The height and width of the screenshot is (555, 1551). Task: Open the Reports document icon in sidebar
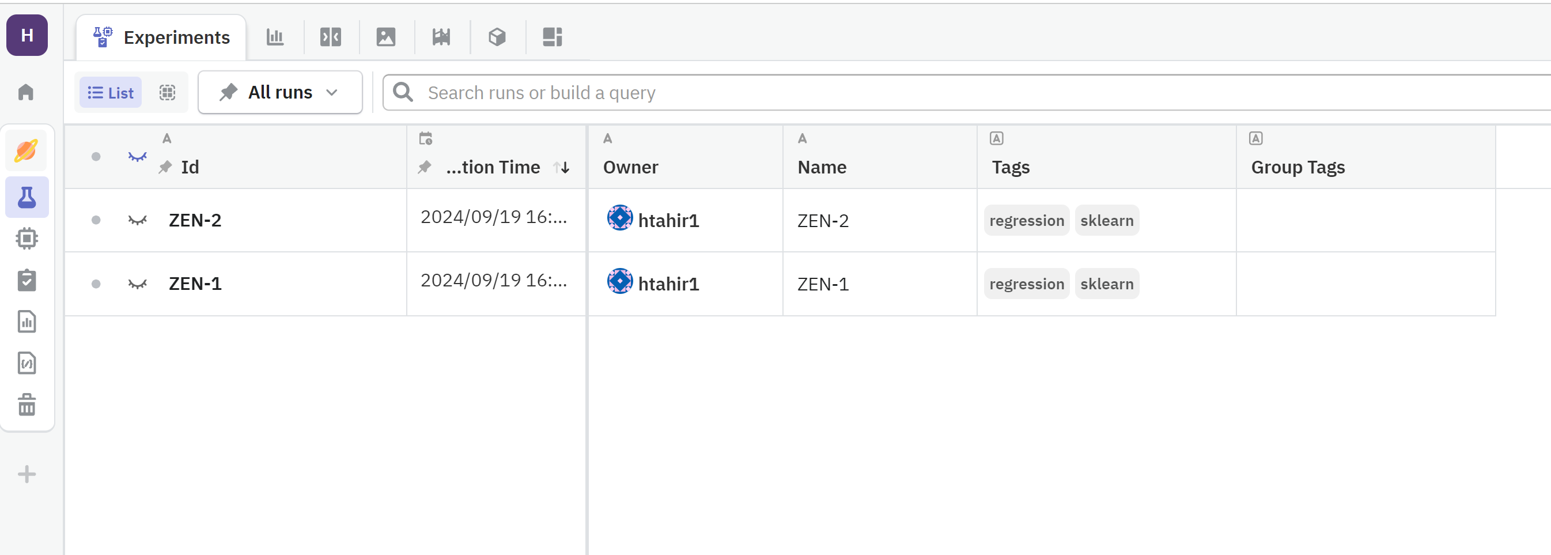[27, 322]
